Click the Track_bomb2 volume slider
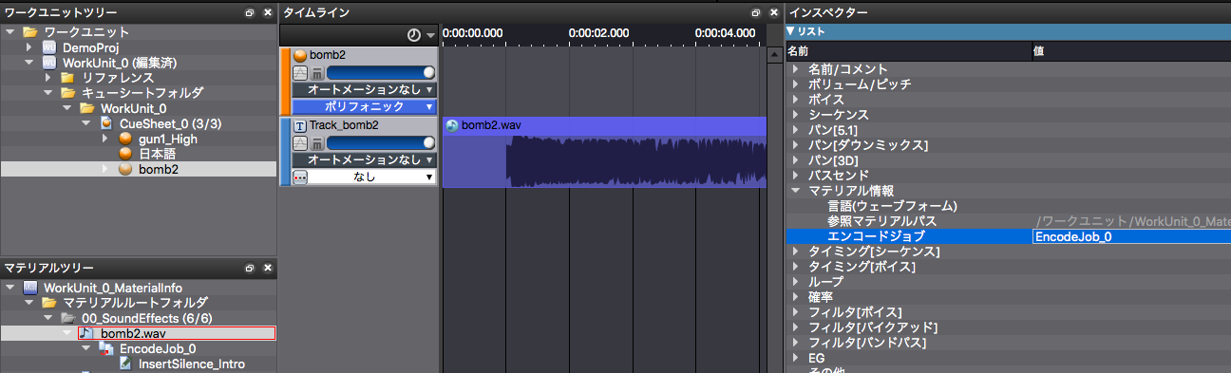This screenshot has width=1231, height=373. point(380,142)
